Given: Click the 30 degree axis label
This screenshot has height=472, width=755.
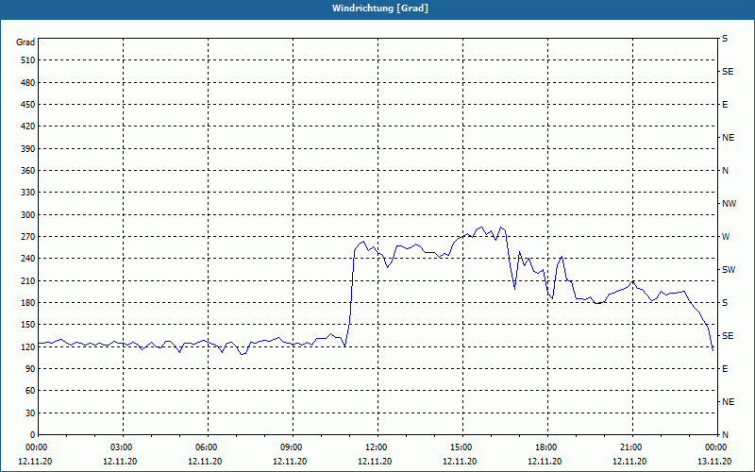Looking at the screenshot, I should (x=30, y=413).
